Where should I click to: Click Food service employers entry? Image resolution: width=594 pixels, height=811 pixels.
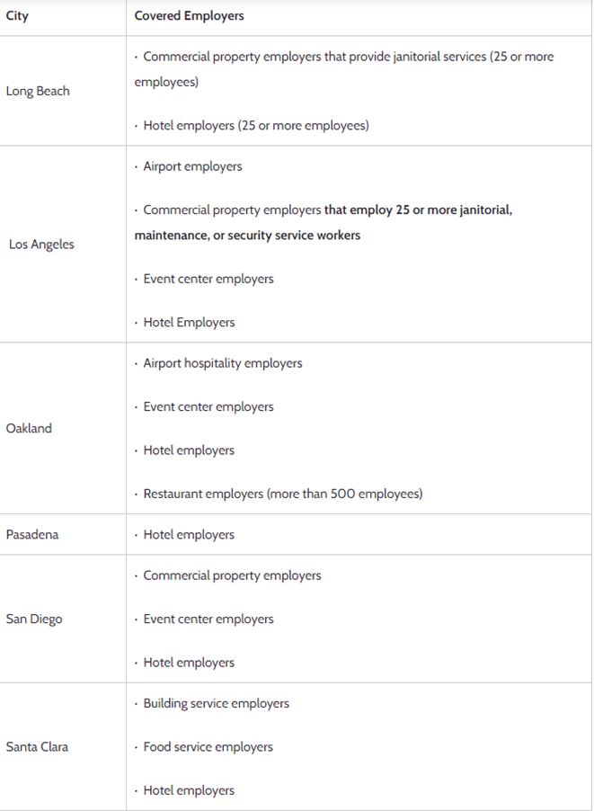[x=208, y=746]
